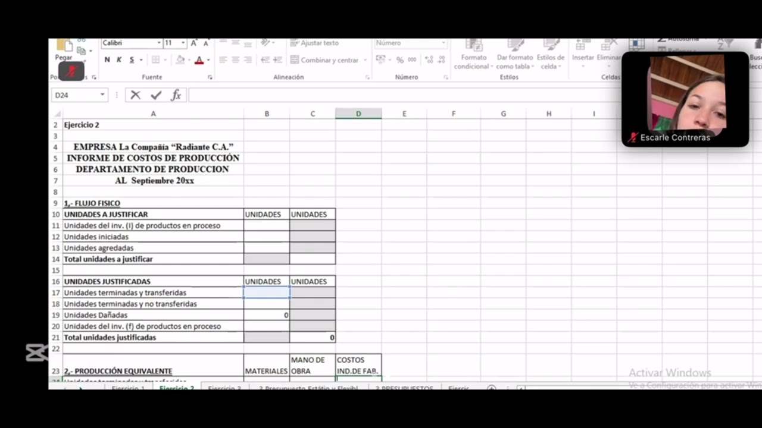Screen dimensions: 762x428
Task: Increase font size with larger A icon
Action: point(194,43)
